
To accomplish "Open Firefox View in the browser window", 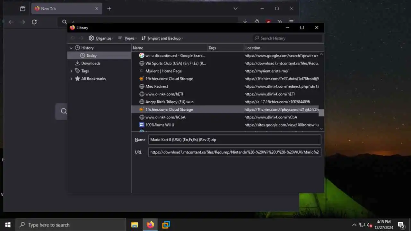I will pyautogui.click(x=22, y=9).
